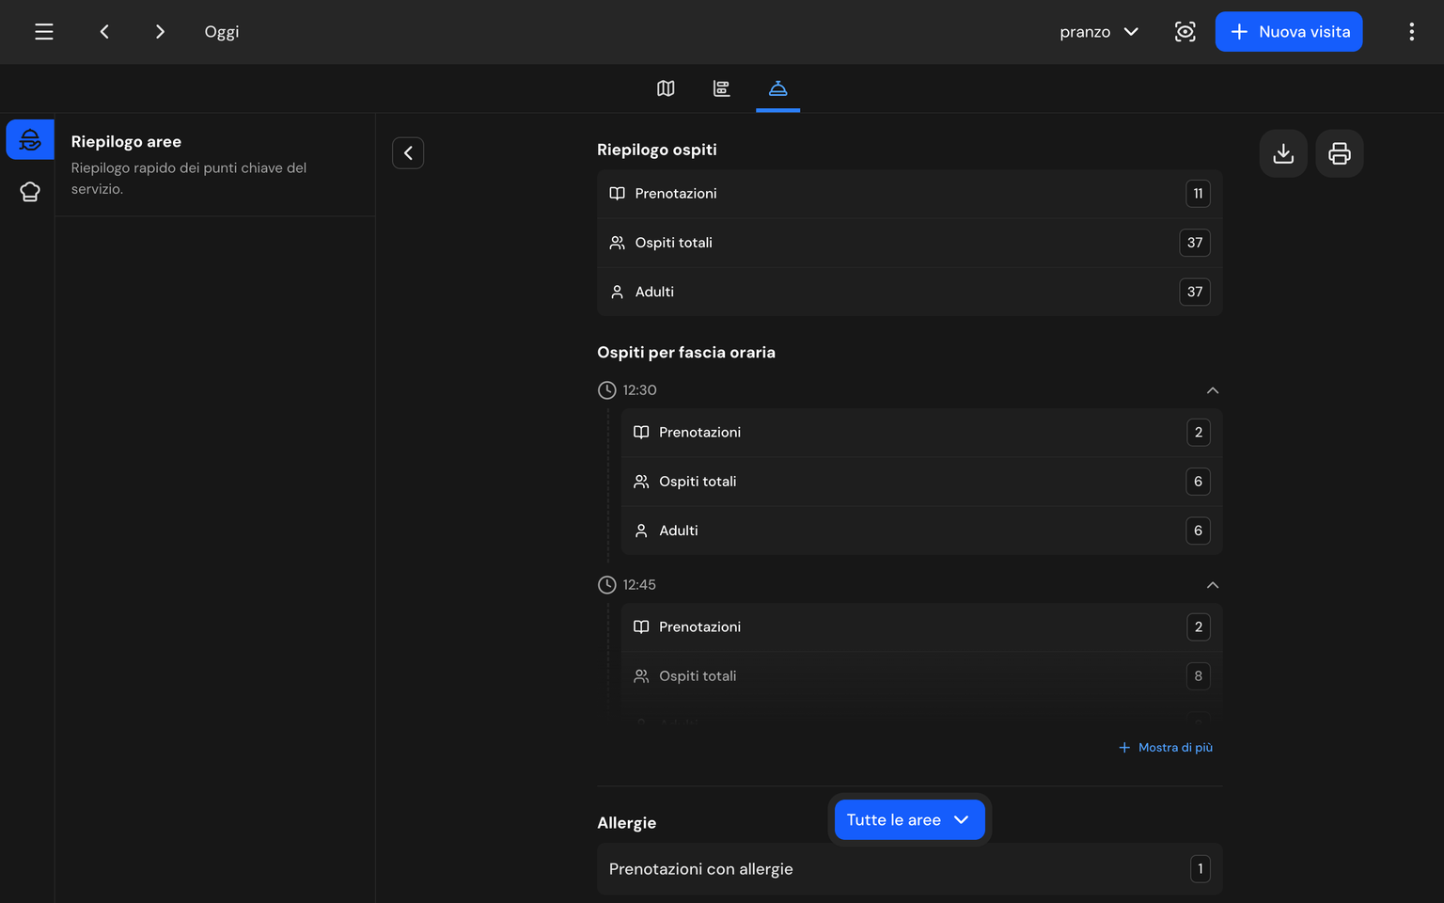Click Ospiti totali count 37 badge
1444x903 pixels.
[1195, 243]
